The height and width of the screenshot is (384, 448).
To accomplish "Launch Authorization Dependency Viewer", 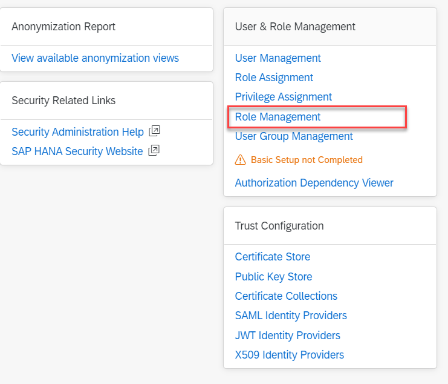I will click(x=314, y=182).
